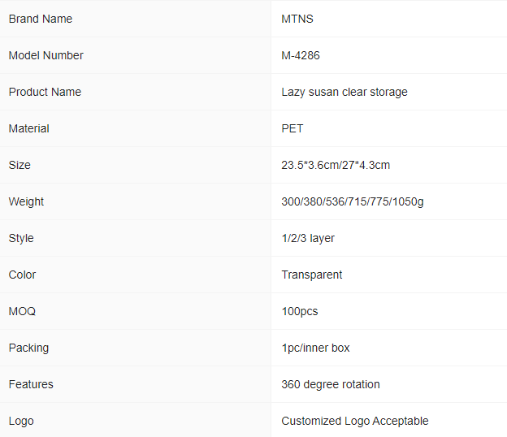Select the 360 degree rotation feature text
This screenshot has width=507, height=437.
[x=331, y=384]
